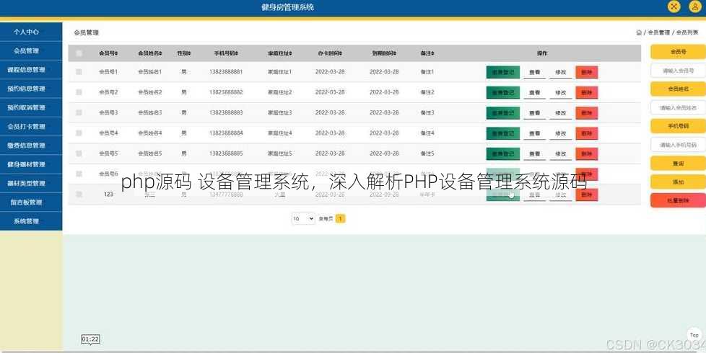This screenshot has height=353, width=706.
Task: Click the page 1 pagination button
Action: pyautogui.click(x=341, y=219)
